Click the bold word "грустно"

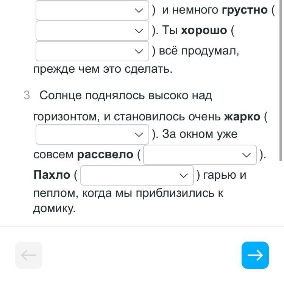(244, 10)
